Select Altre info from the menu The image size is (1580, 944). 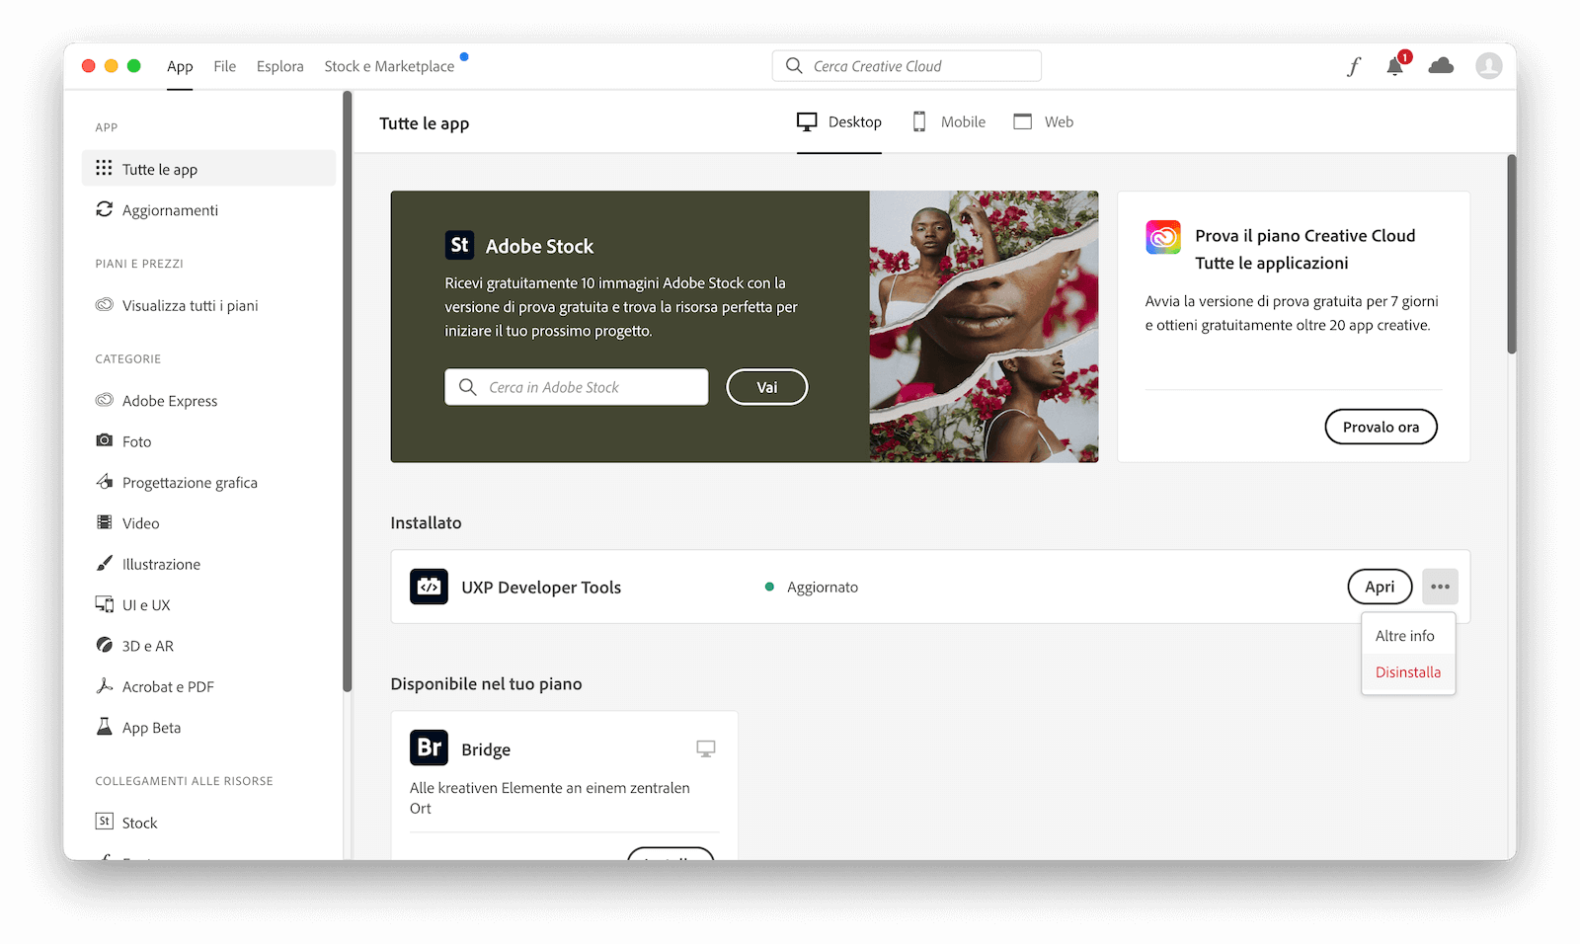pyautogui.click(x=1407, y=636)
